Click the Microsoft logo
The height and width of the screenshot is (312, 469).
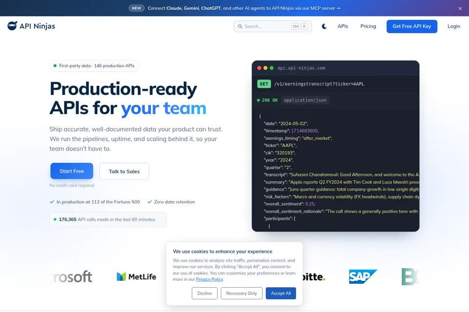coord(71,277)
